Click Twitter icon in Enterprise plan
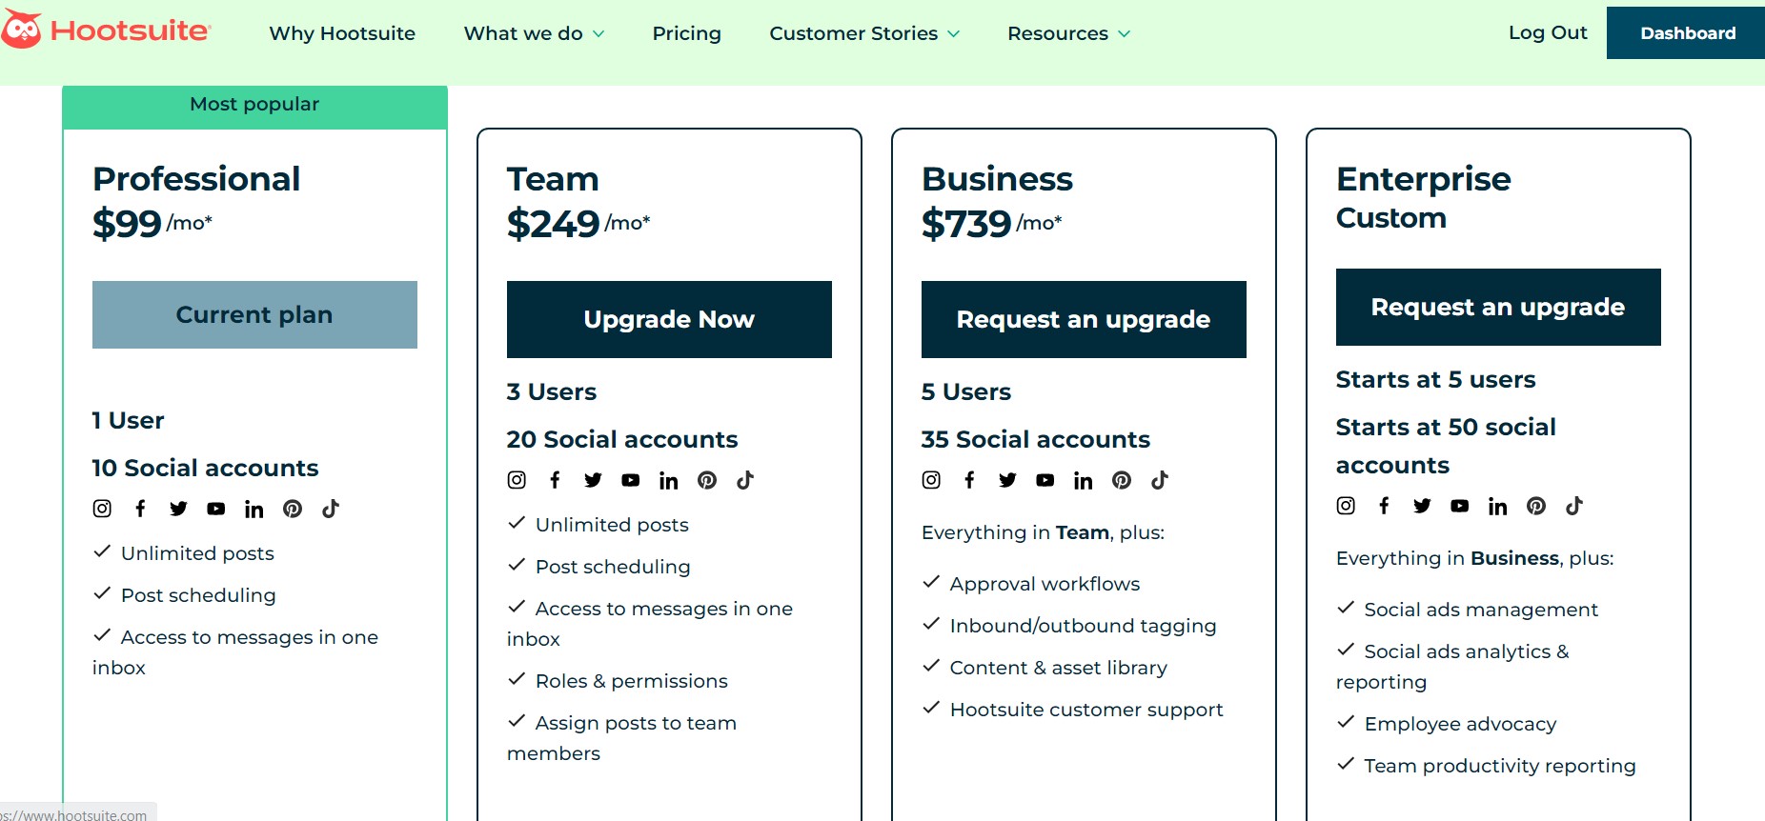Image resolution: width=1765 pixels, height=821 pixels. click(1422, 506)
